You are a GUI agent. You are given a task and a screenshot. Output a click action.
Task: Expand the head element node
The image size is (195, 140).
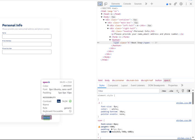click(102, 14)
